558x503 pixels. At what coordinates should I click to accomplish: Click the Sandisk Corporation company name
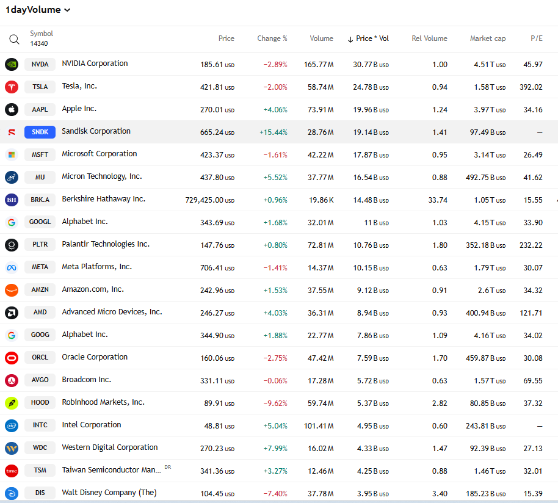point(96,131)
